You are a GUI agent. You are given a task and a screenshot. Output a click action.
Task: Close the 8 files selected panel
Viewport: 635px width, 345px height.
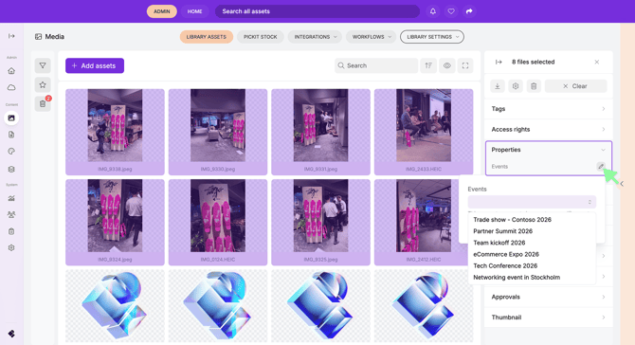click(x=597, y=62)
